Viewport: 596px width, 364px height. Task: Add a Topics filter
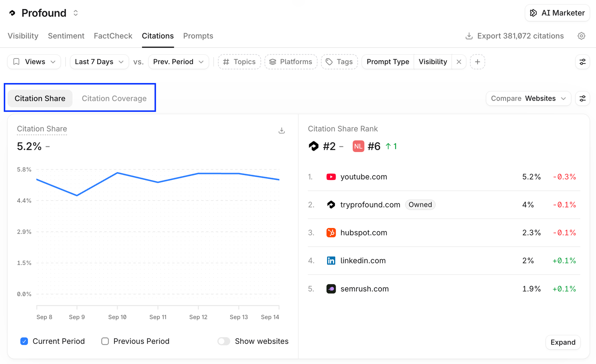tap(239, 62)
